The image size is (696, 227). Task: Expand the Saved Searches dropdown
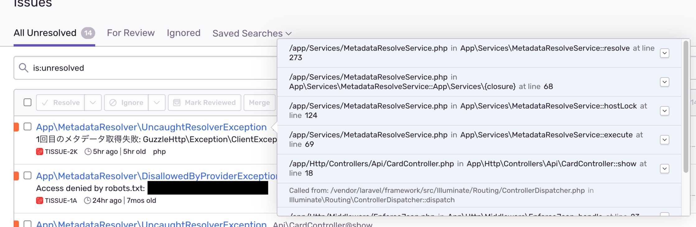(252, 33)
